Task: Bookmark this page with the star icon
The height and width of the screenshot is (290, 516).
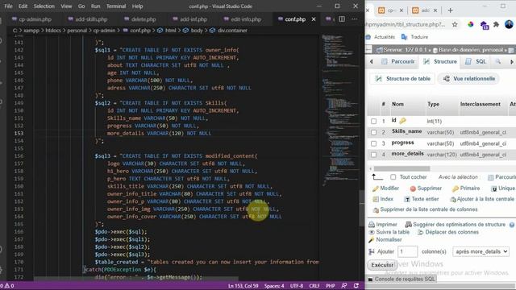Action: tap(455, 24)
